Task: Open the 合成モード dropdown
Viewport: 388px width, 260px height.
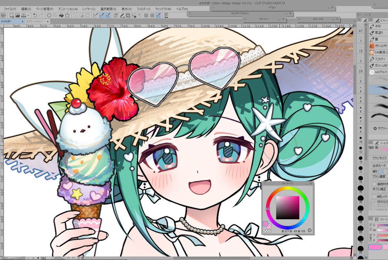Action: [x=387, y=166]
